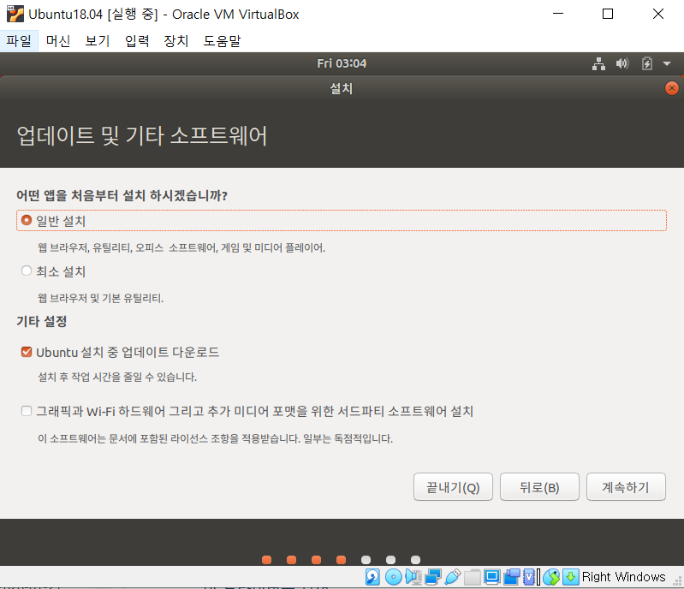Maximize the VirtualBox window
This screenshot has height=589, width=684.
tap(608, 14)
